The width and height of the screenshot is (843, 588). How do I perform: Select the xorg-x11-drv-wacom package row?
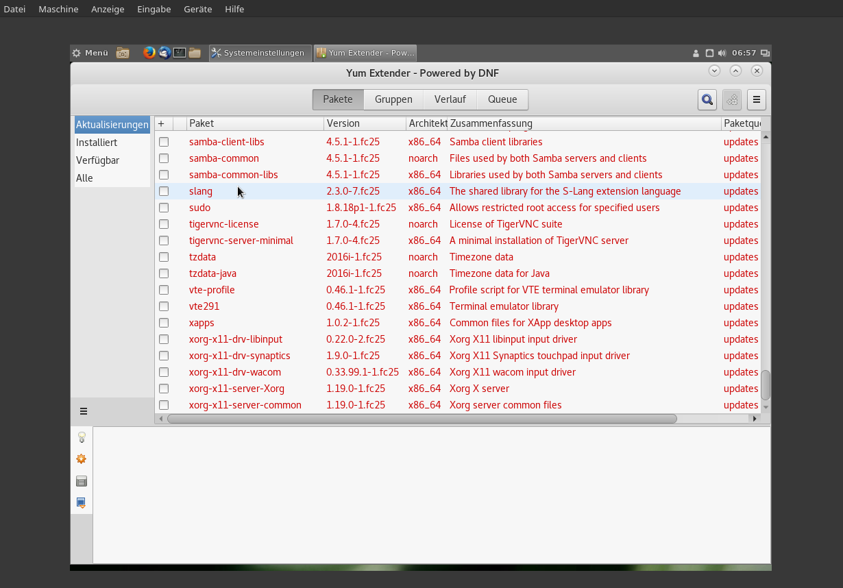pyautogui.click(x=457, y=372)
